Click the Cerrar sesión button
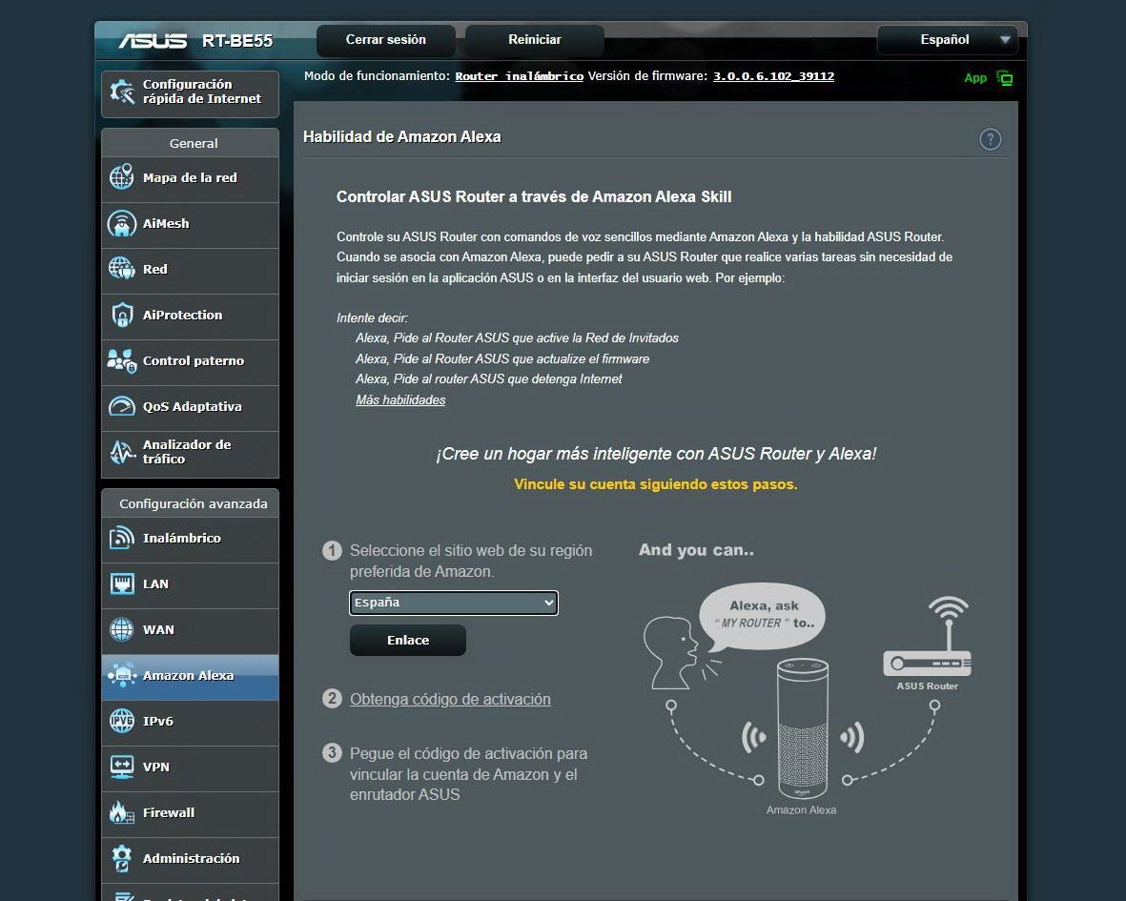This screenshot has width=1126, height=901. (x=386, y=40)
